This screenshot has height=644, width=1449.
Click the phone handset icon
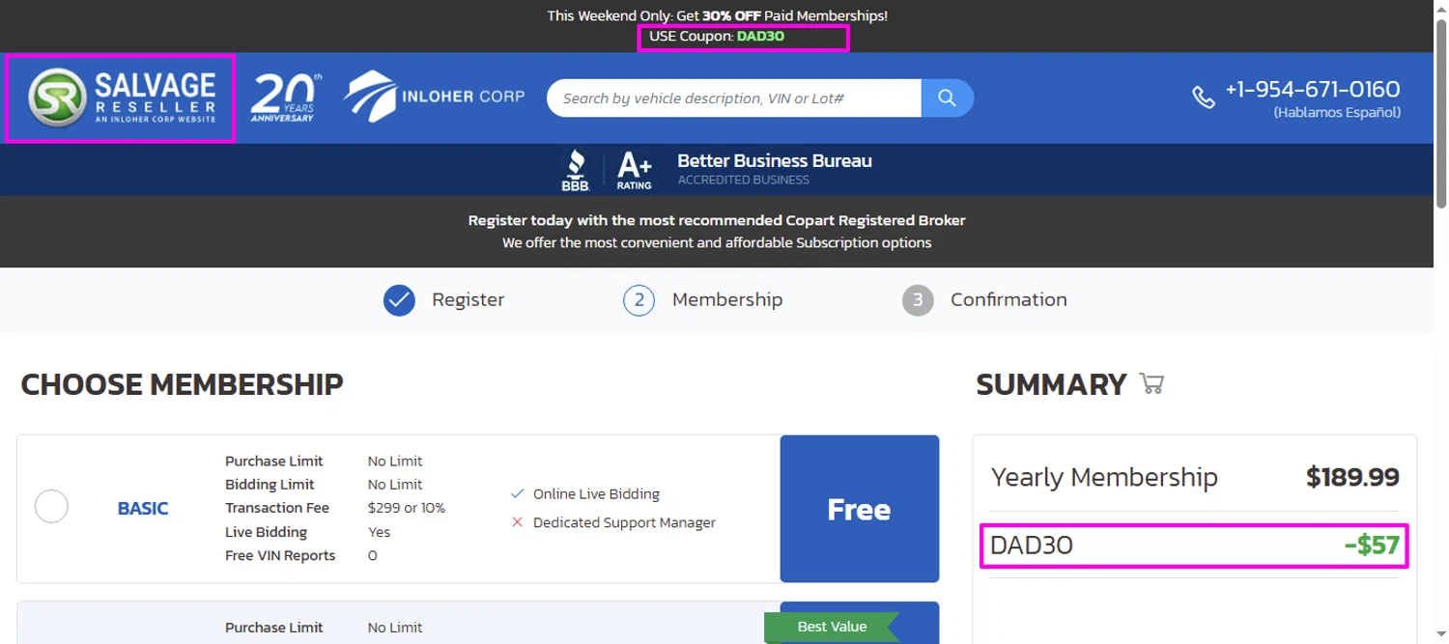click(1204, 98)
